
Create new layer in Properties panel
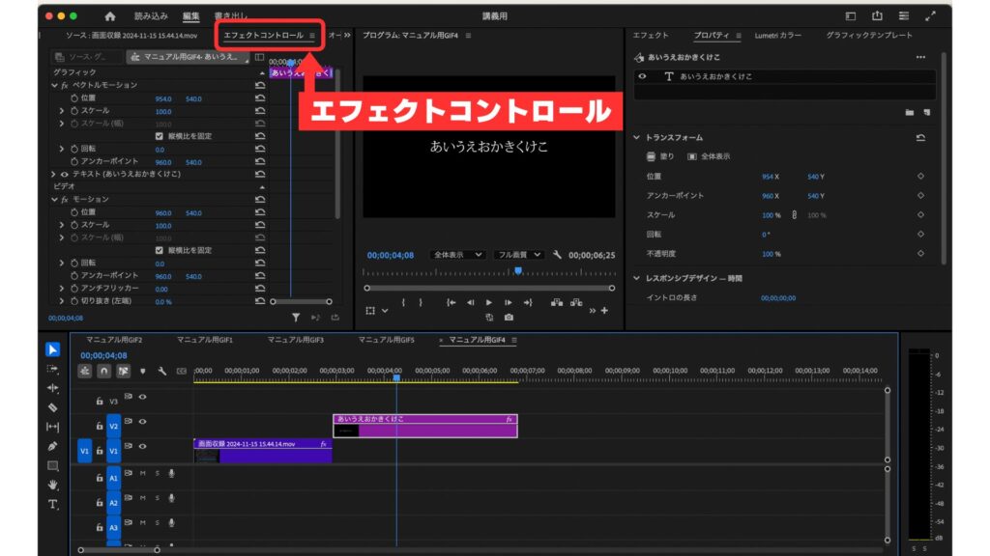coord(927,112)
